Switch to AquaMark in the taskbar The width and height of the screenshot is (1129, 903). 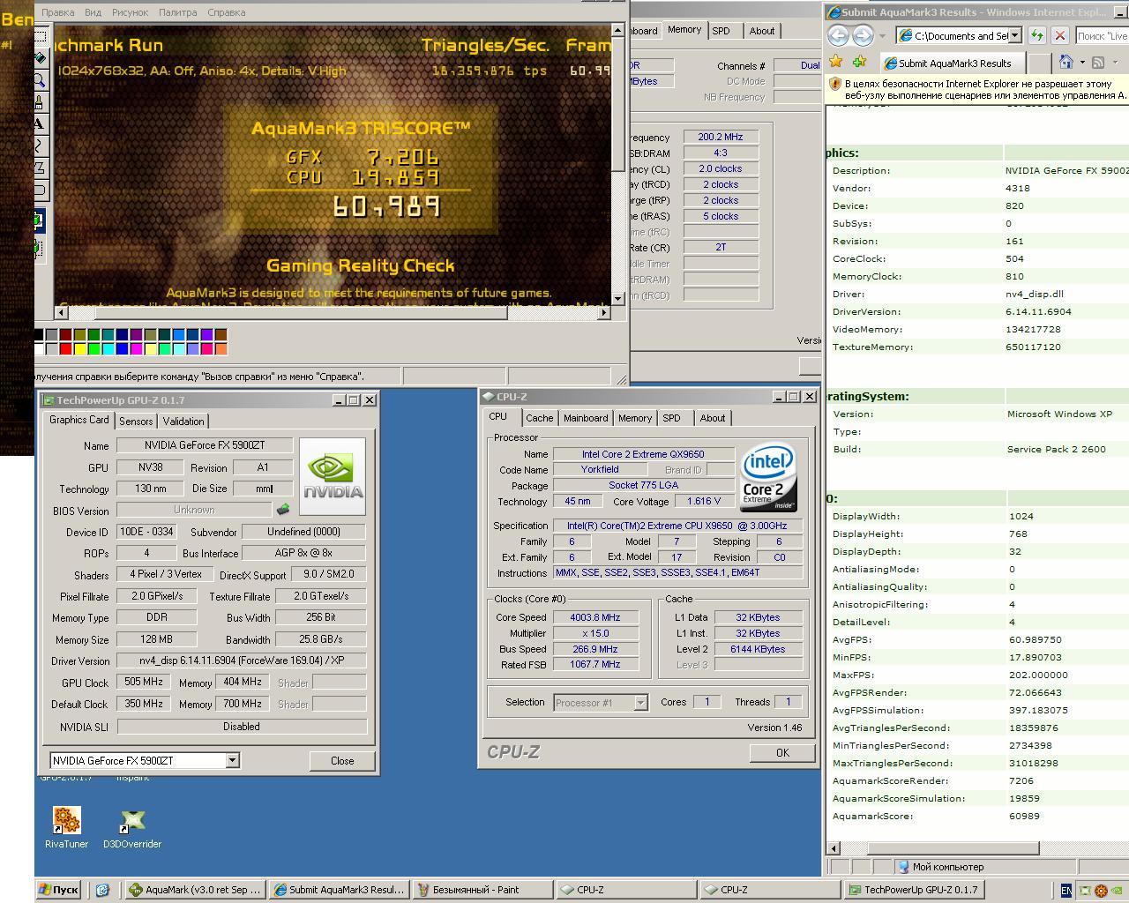coord(195,890)
